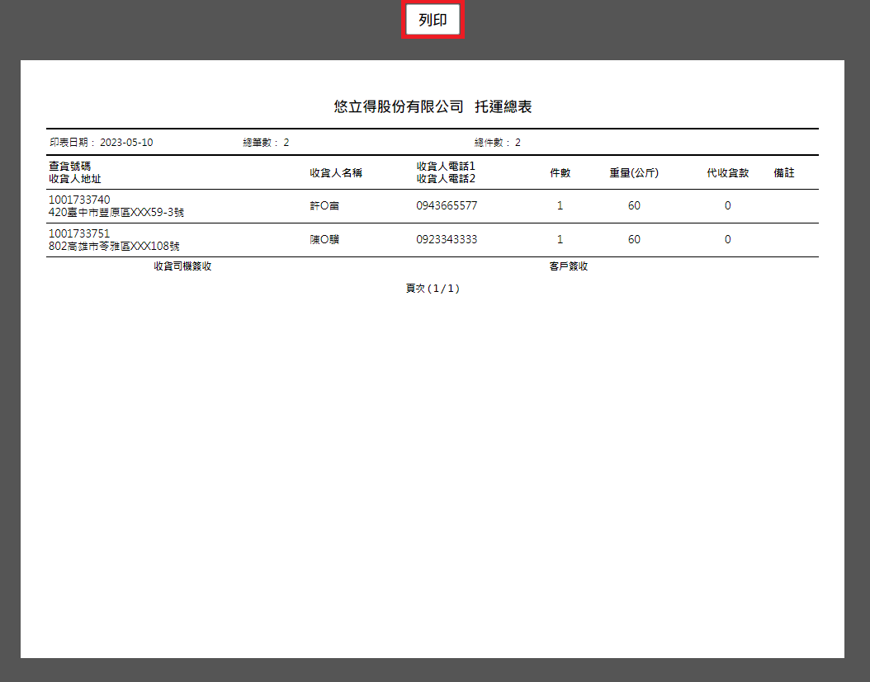
Task: Click phone number 0923343333
Action: coord(447,240)
